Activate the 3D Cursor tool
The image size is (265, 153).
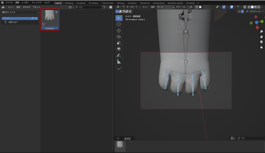coord(119,24)
